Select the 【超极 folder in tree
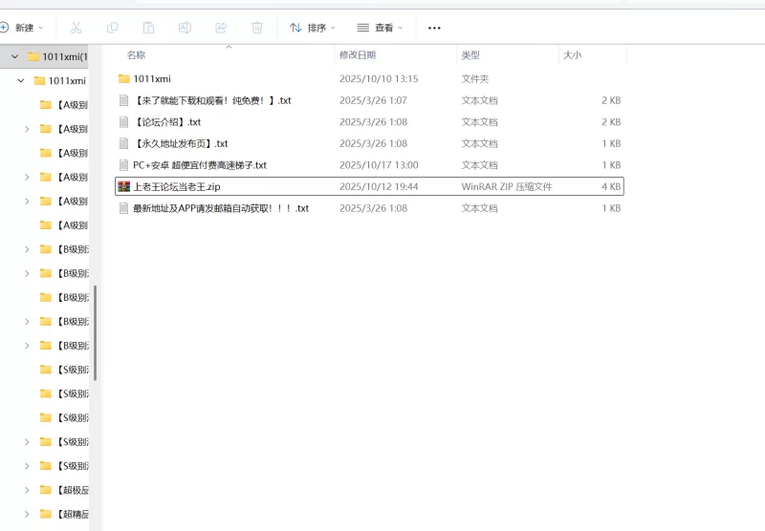This screenshot has height=531, width=765. [x=74, y=490]
